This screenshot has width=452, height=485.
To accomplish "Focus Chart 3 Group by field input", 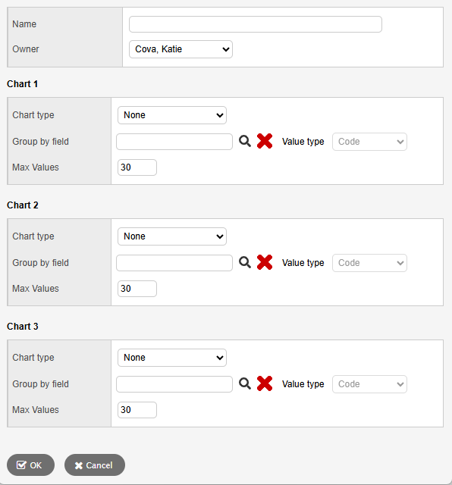I will 174,384.
